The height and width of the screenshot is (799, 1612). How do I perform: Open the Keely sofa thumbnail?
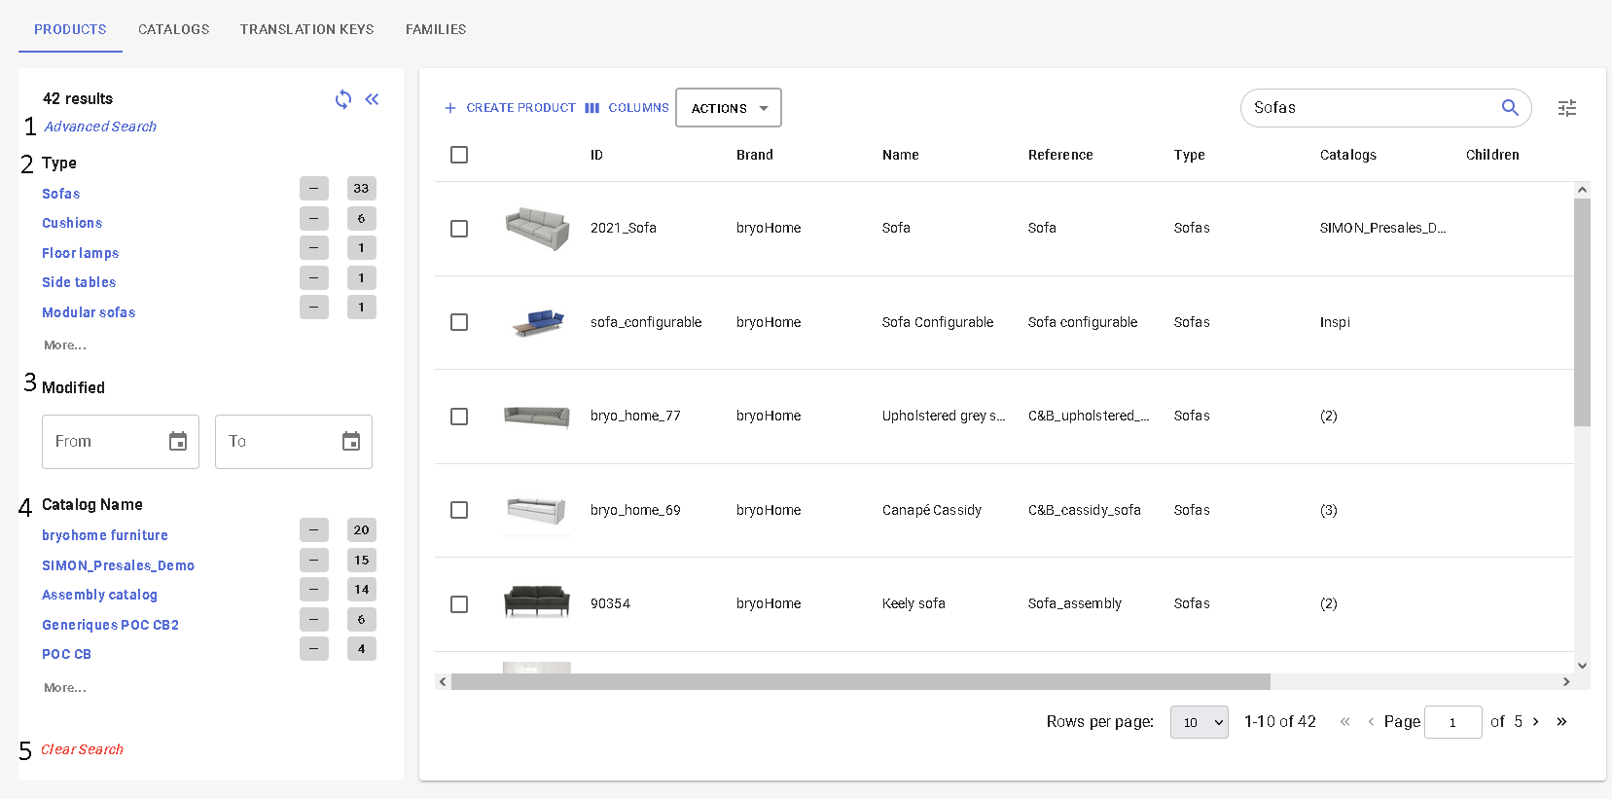[x=537, y=602]
